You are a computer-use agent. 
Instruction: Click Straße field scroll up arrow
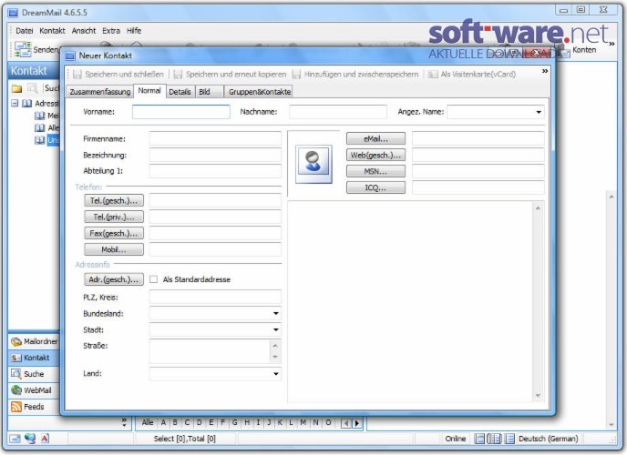(x=275, y=345)
